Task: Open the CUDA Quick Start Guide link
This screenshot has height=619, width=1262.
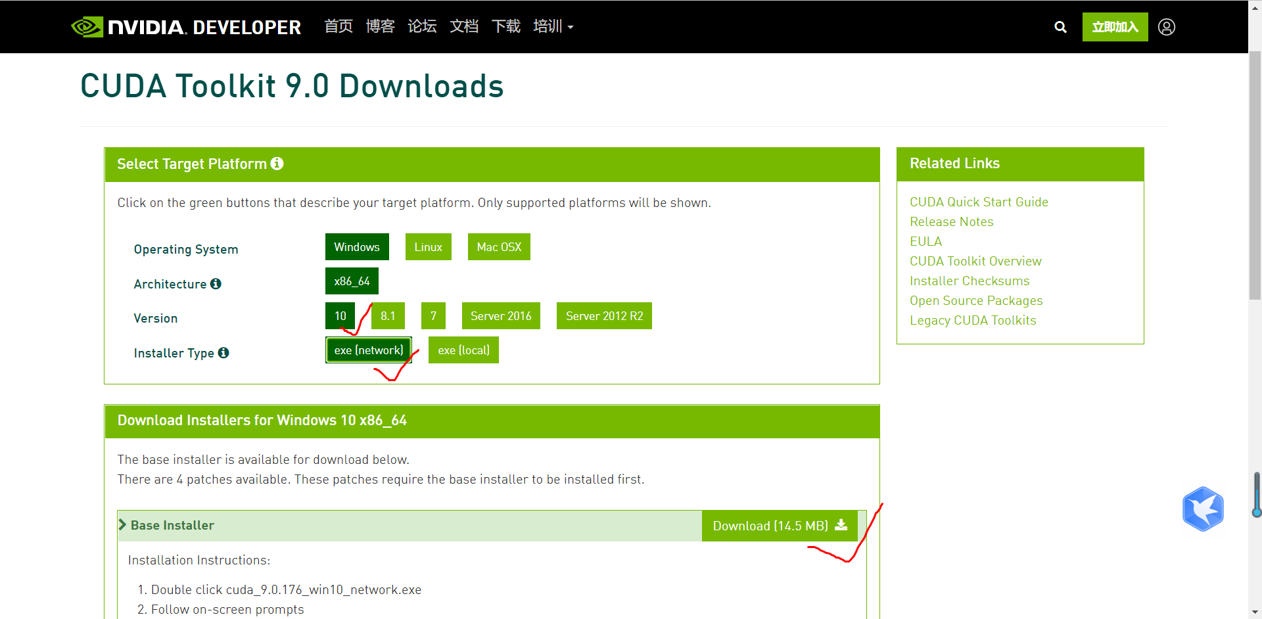Action: [979, 202]
